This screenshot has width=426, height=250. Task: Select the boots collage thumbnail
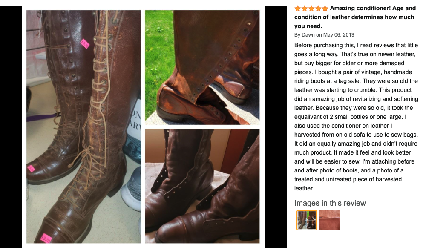pos(306,220)
